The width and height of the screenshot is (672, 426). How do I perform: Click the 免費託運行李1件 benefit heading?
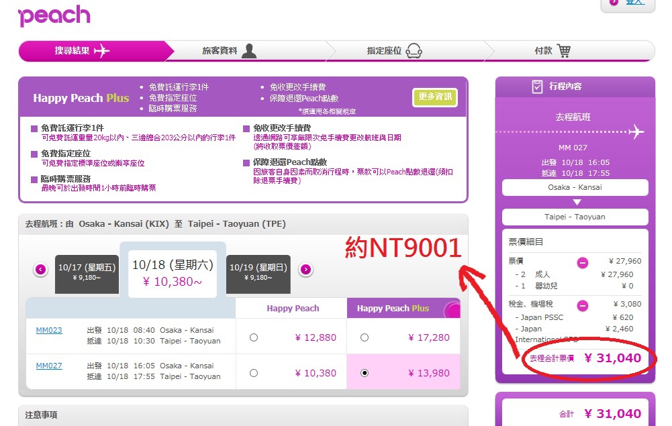(x=72, y=128)
